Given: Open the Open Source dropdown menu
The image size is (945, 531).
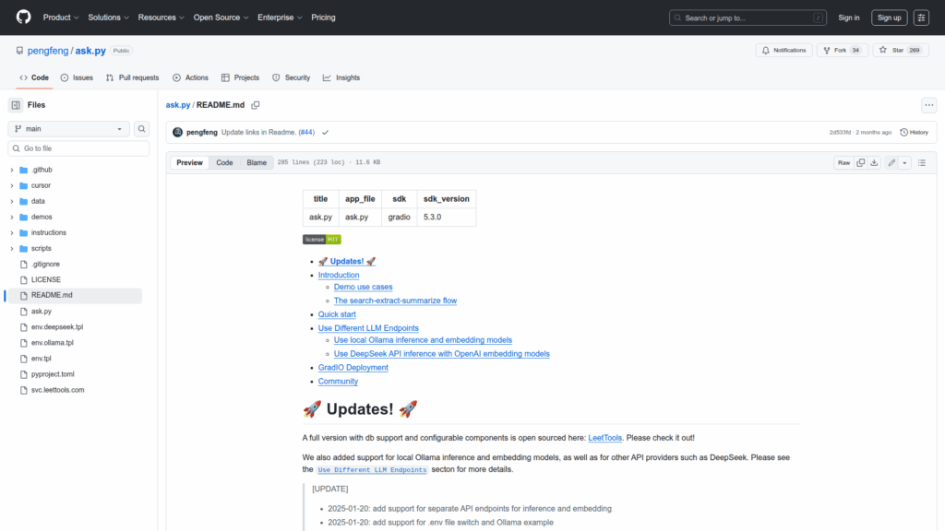Looking at the screenshot, I should (221, 18).
